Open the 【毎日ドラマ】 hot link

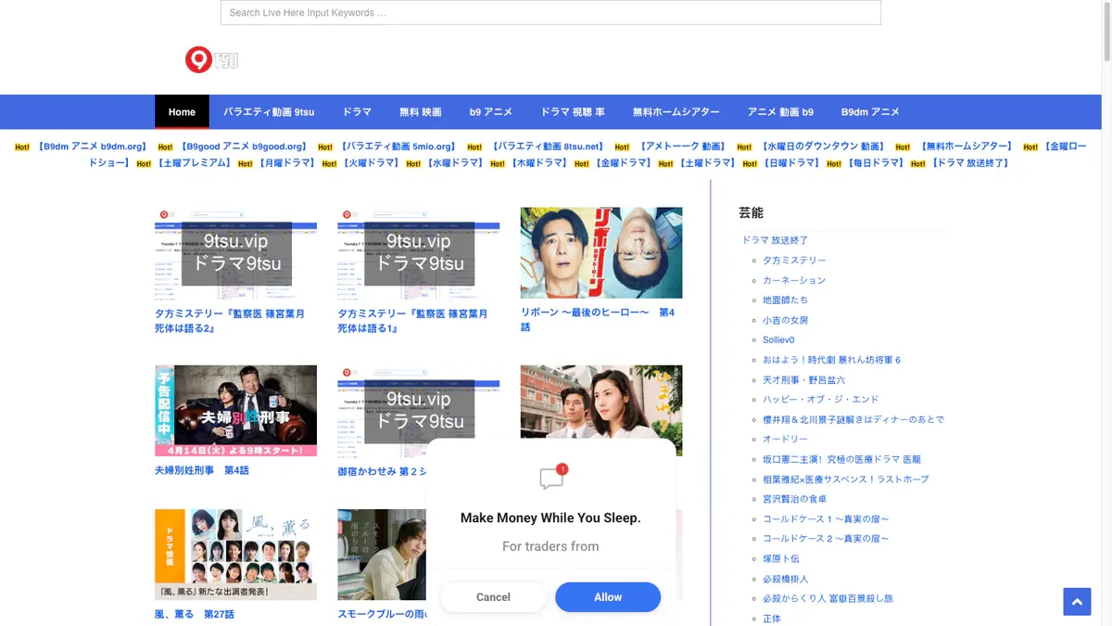tap(876, 163)
